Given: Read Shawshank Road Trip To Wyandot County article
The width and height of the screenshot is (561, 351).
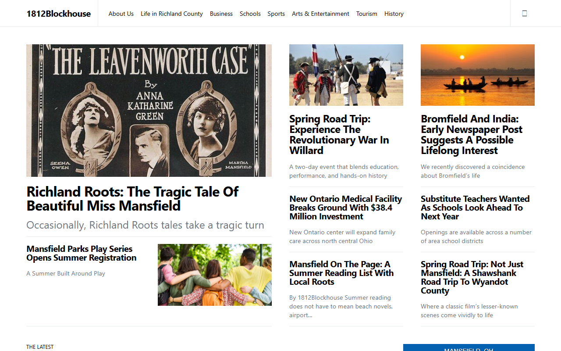Looking at the screenshot, I should [x=472, y=277].
